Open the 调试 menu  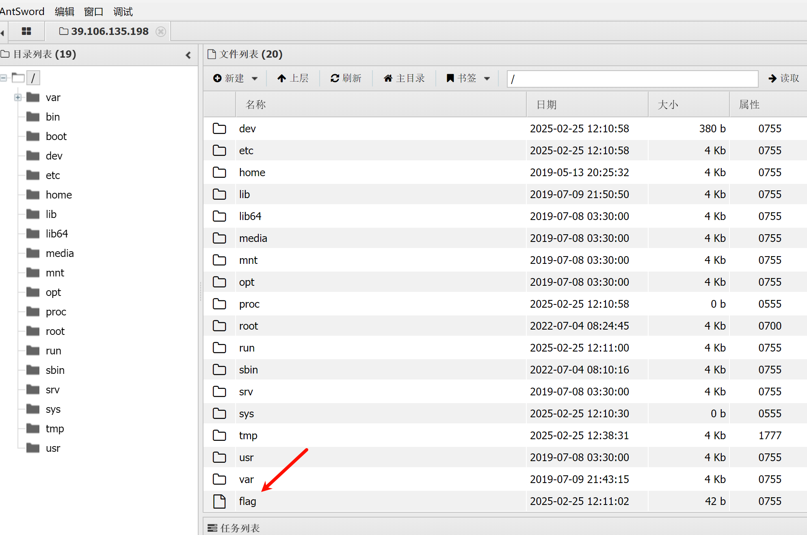(x=123, y=11)
